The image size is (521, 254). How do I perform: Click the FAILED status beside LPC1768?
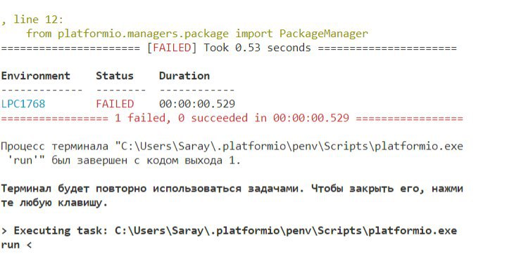point(115,104)
